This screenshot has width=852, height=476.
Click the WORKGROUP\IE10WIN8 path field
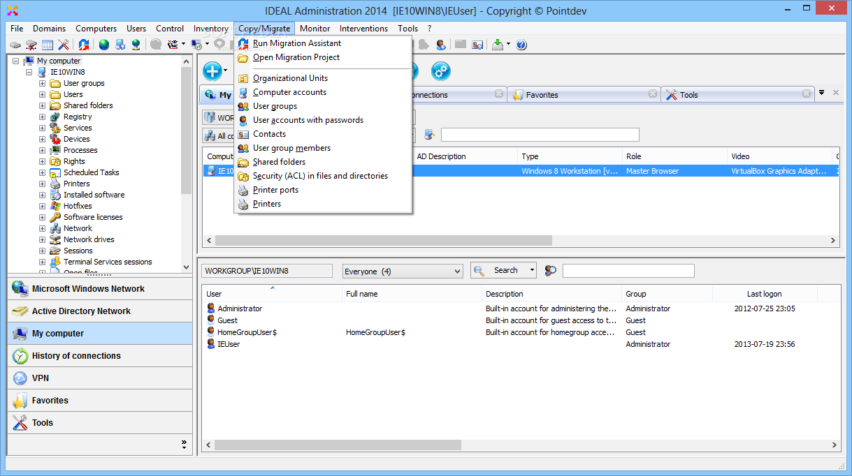(x=267, y=271)
